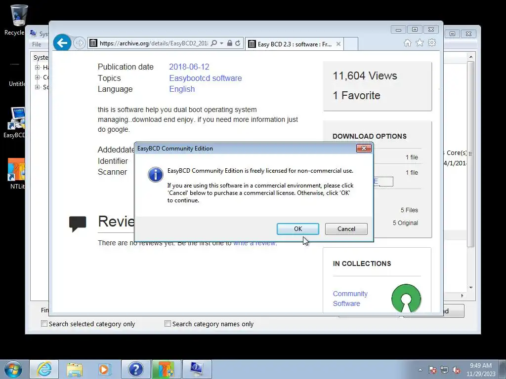Click System Information horizontal scrollbar right arrow
Viewport: 506px width, 379px height.
click(x=462, y=296)
